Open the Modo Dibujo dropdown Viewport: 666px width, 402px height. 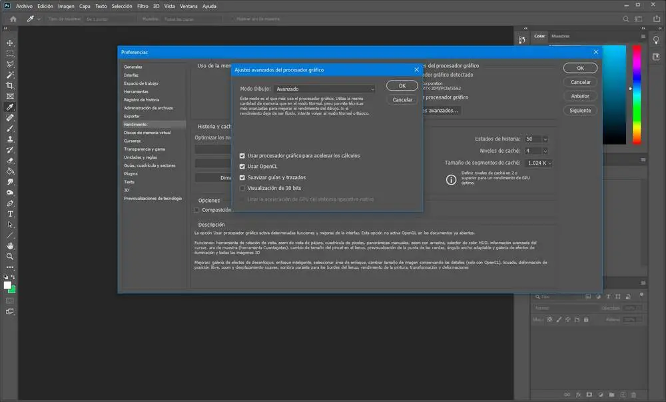tap(325, 89)
